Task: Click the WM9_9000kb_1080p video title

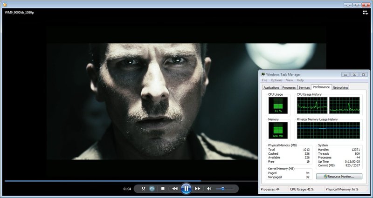Action: click(19, 13)
